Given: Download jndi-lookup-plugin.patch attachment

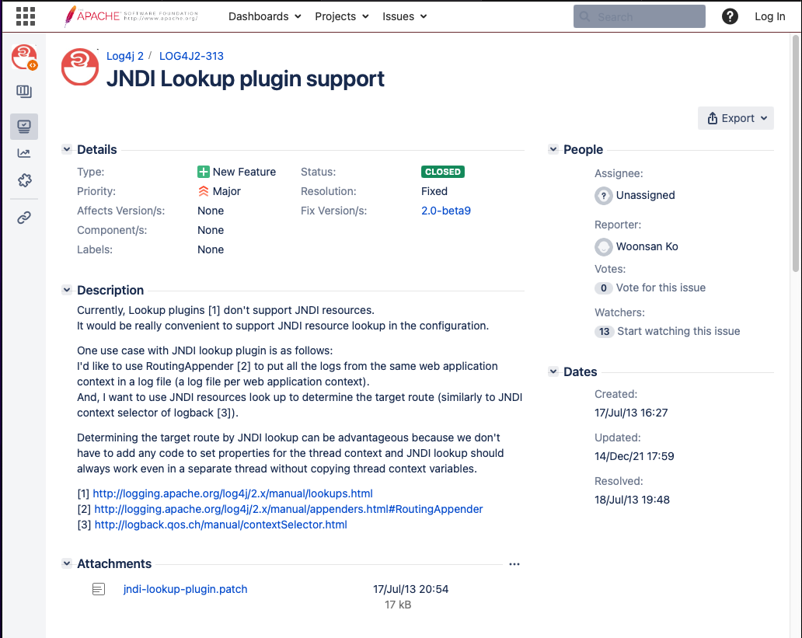Looking at the screenshot, I should [185, 589].
